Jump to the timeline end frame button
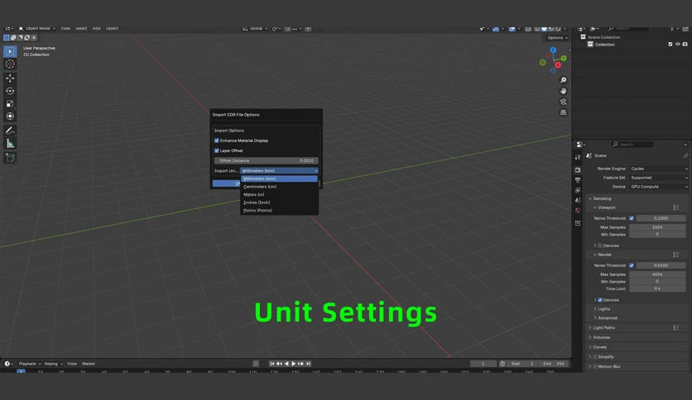This screenshot has height=400, width=692. 309,364
